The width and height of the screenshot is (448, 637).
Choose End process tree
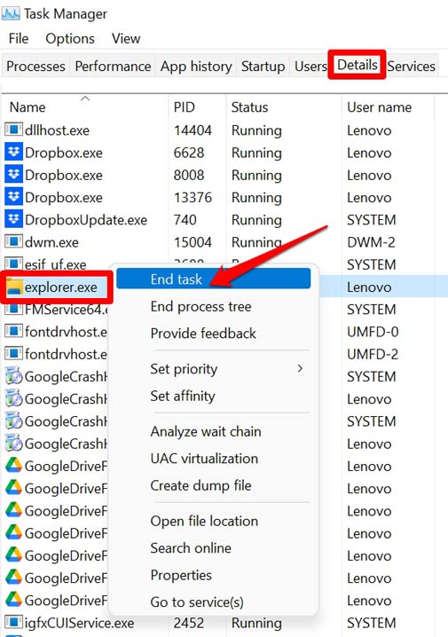[200, 306]
